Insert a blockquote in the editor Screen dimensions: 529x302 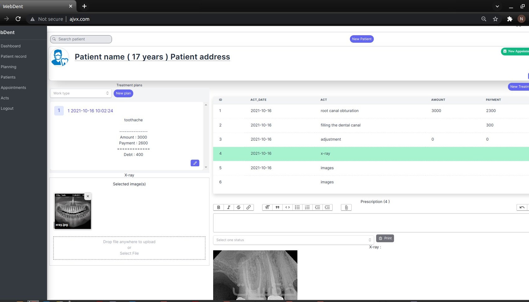pyautogui.click(x=277, y=207)
